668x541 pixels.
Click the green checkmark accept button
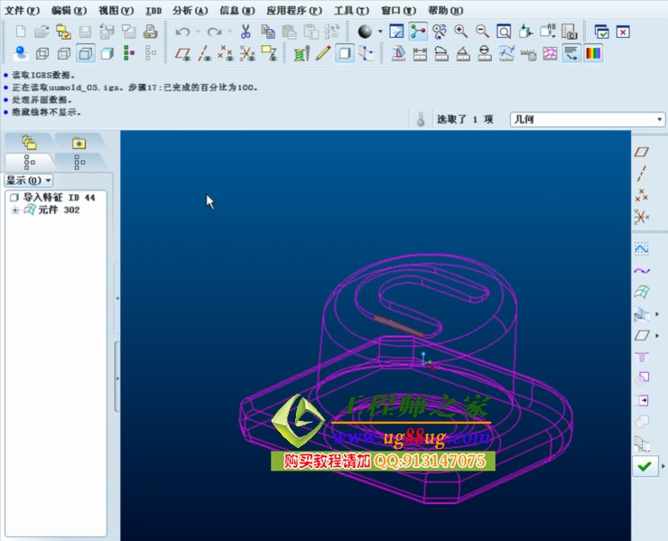(644, 466)
